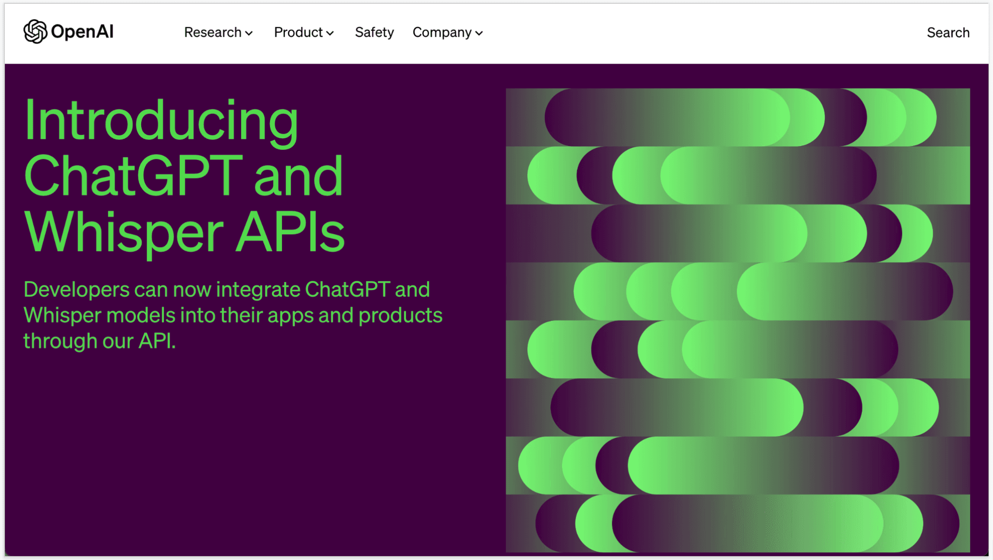Expand the chevron beside Company

click(479, 33)
